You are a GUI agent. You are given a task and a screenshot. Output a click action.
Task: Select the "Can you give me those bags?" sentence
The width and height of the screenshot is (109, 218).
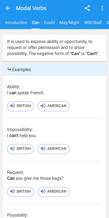pos(35,178)
